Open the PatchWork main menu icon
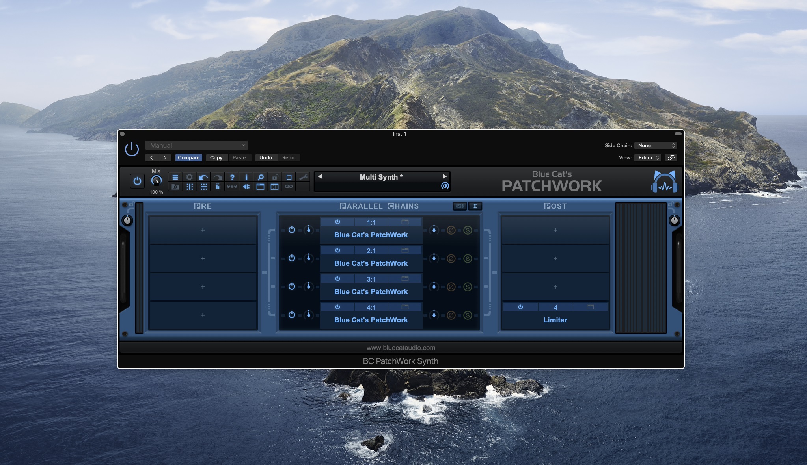 (175, 177)
